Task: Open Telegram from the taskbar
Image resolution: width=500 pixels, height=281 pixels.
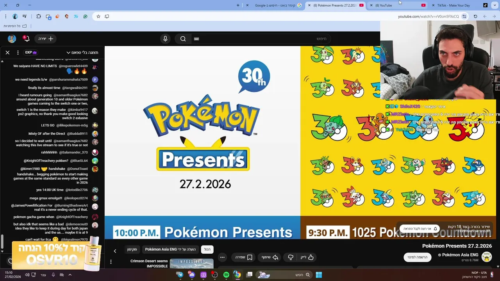Action: pyautogui.click(x=180, y=275)
